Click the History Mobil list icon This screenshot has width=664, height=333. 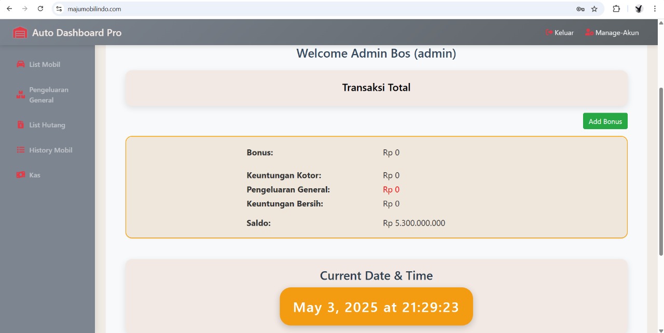point(21,150)
